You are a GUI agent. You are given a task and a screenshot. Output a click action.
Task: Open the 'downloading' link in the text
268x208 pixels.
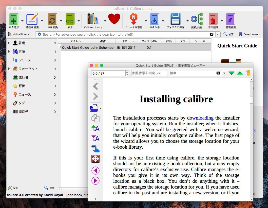tap(200, 118)
